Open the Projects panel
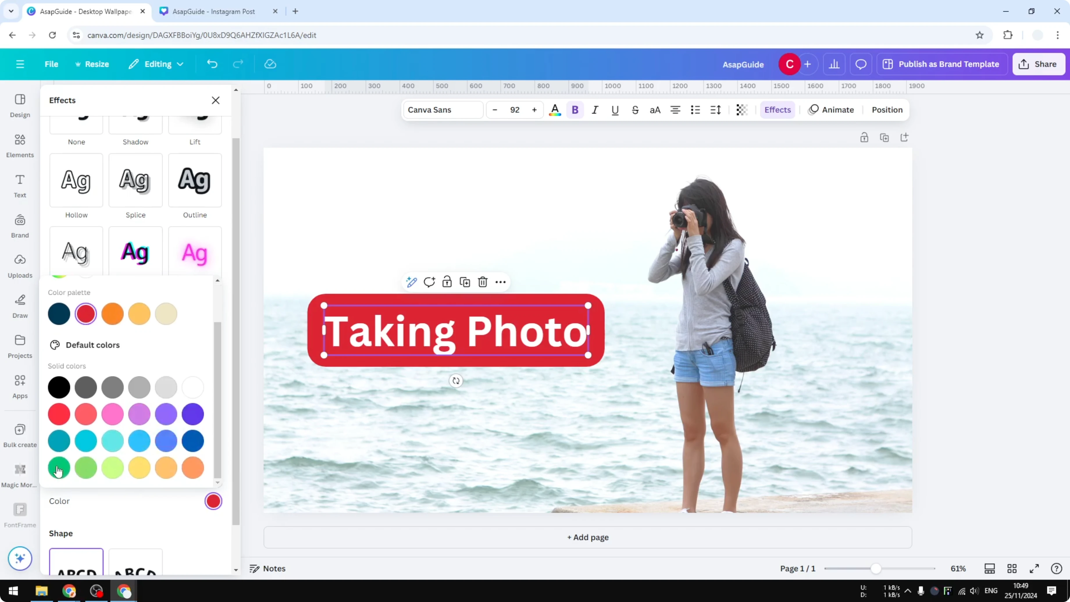The width and height of the screenshot is (1070, 602). (x=19, y=346)
